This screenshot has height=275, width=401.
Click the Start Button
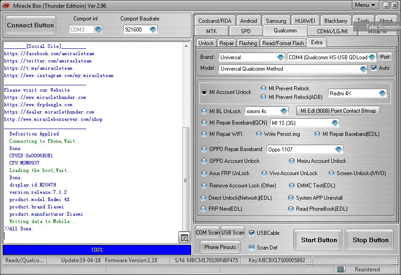318,240
